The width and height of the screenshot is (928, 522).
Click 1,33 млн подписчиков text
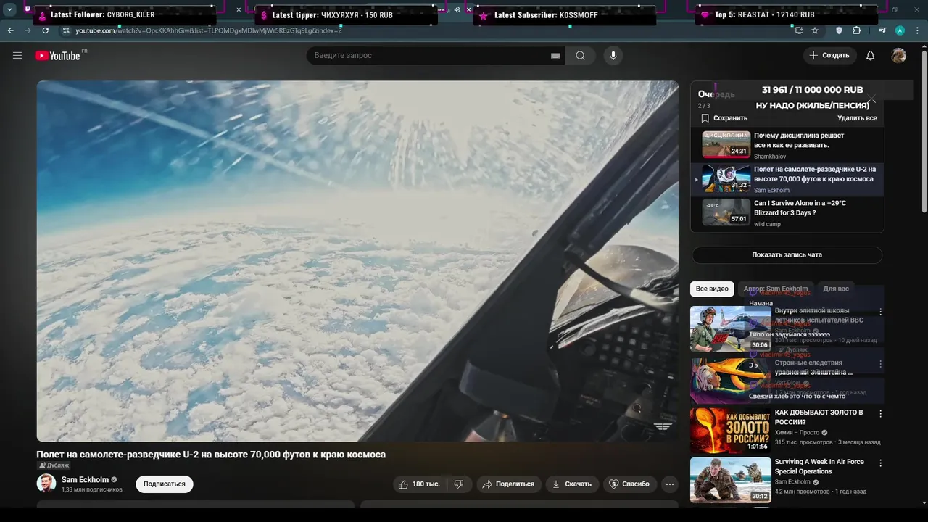point(92,489)
